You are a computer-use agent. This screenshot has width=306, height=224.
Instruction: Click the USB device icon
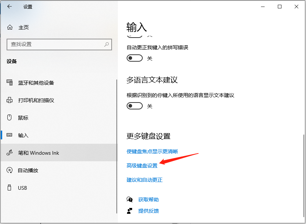[x=9, y=188]
